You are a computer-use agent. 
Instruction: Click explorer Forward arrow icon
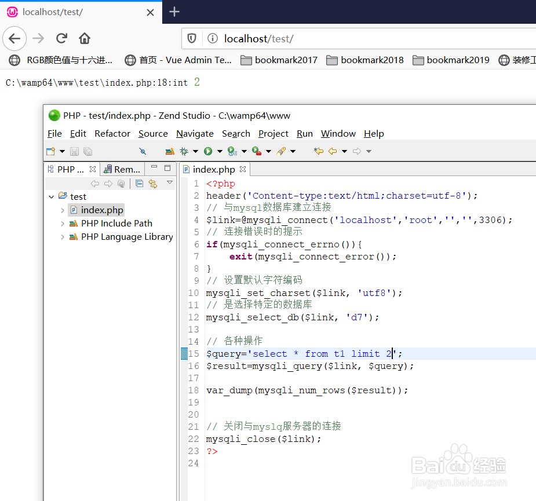coord(108,184)
